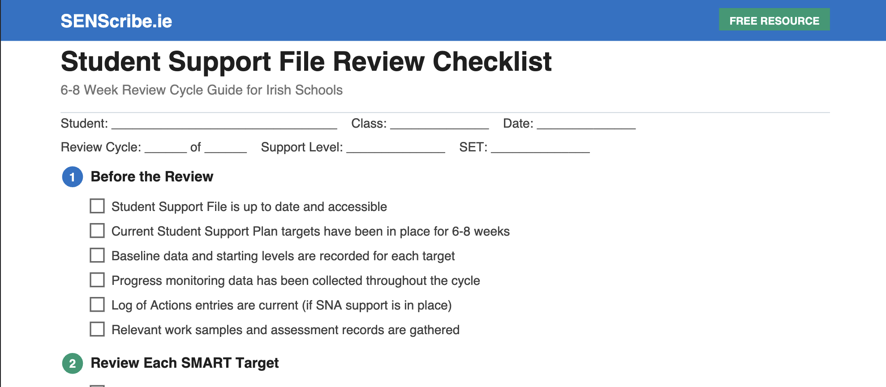Click the SENScribe.ie logo

pyautogui.click(x=116, y=21)
